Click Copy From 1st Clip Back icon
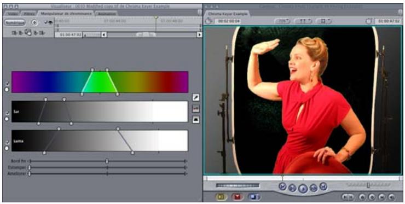This screenshot has height=204, width=405. pyautogui.click(x=20, y=33)
